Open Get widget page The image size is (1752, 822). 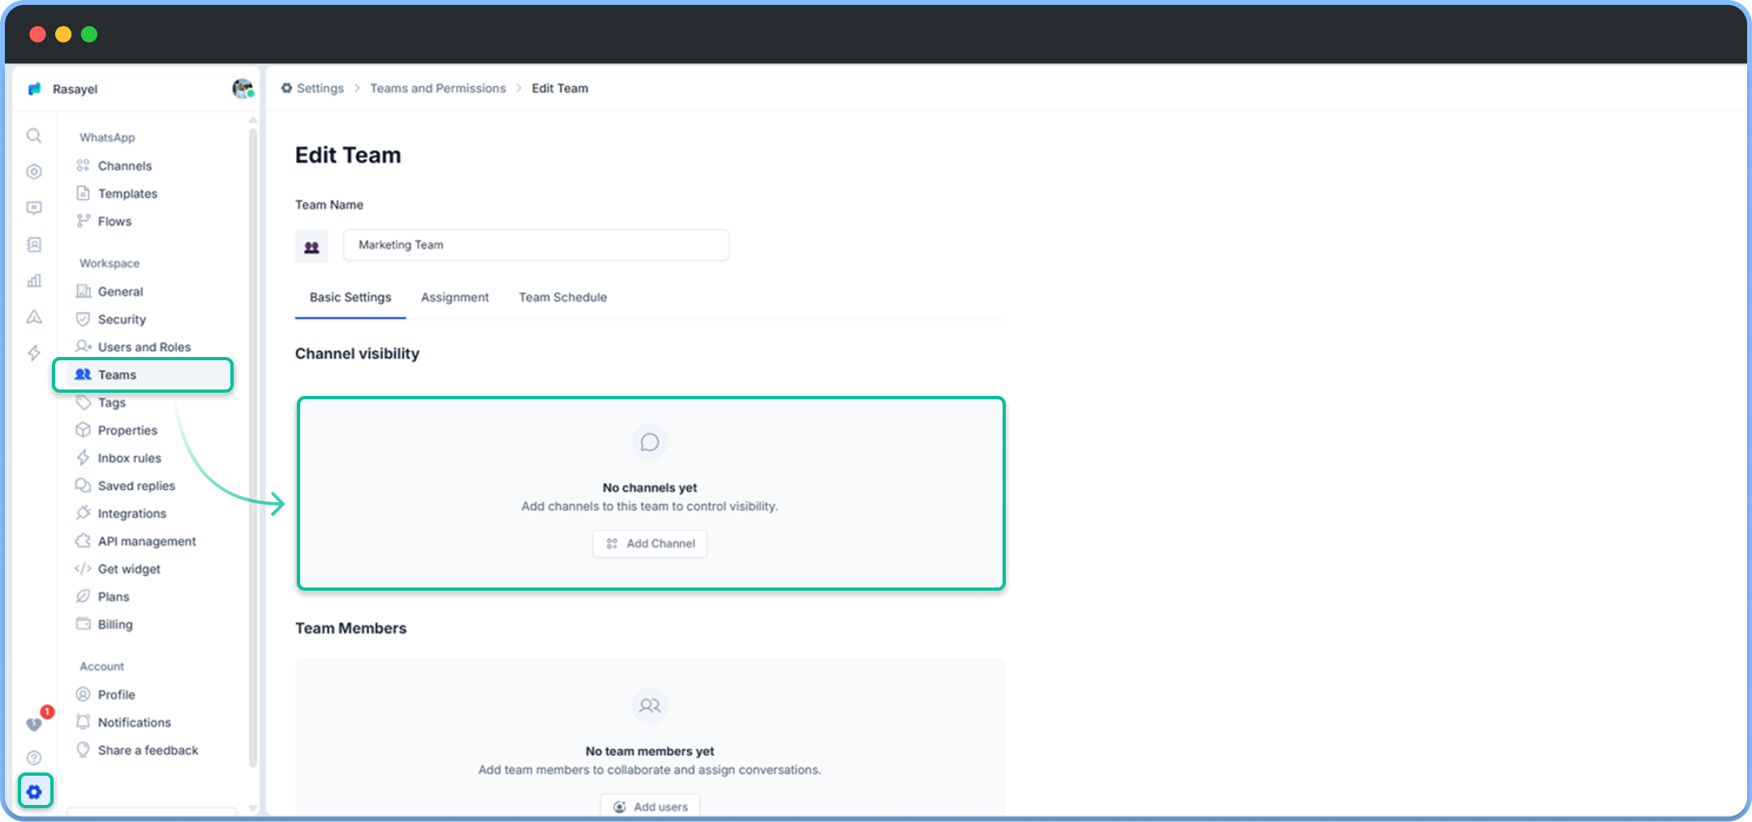(129, 569)
